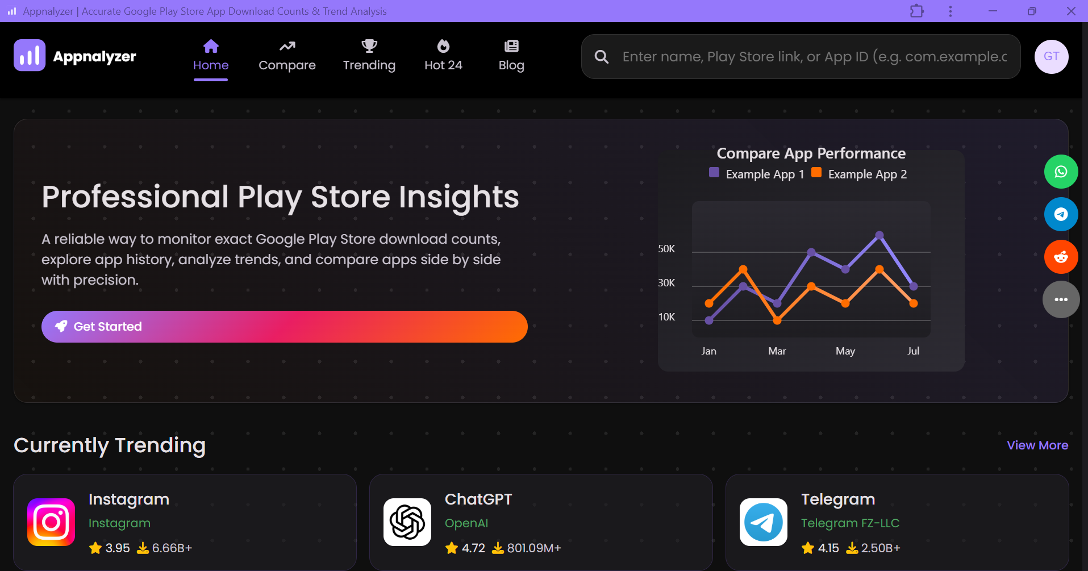The image size is (1088, 571).
Task: Click the search magnifier icon
Action: (602, 56)
